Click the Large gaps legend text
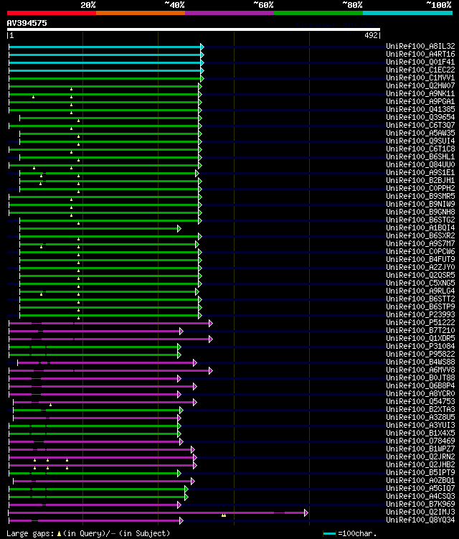 (x=31, y=533)
